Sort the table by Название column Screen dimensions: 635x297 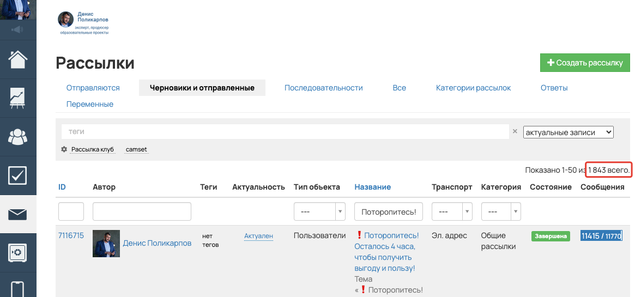372,187
